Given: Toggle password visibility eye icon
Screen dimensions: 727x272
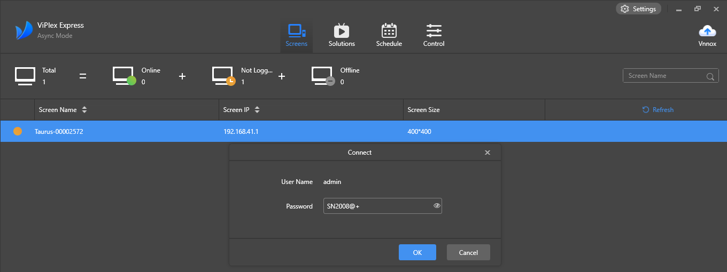Looking at the screenshot, I should tap(437, 205).
